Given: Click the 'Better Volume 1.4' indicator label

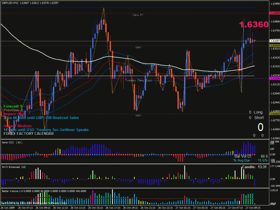Looking at the screenshot, I should point(13,191).
